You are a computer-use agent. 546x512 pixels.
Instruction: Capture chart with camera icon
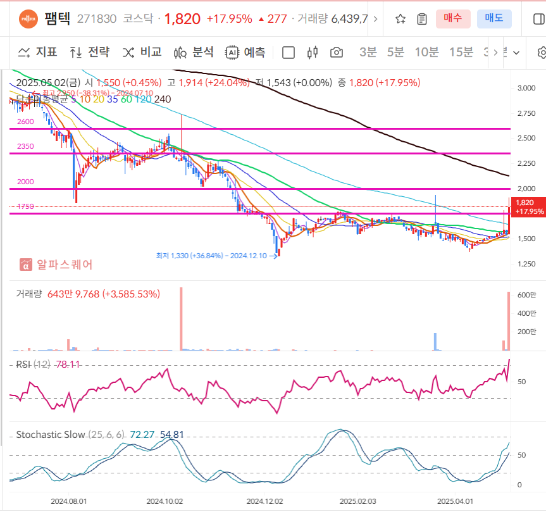[x=337, y=53]
